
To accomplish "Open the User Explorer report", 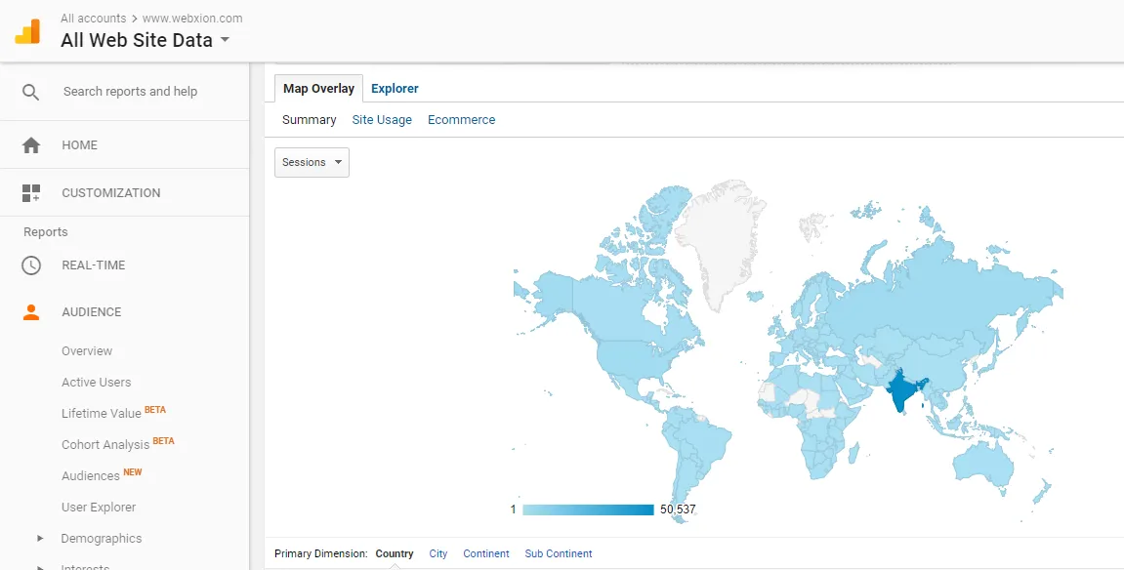I will pyautogui.click(x=99, y=508).
